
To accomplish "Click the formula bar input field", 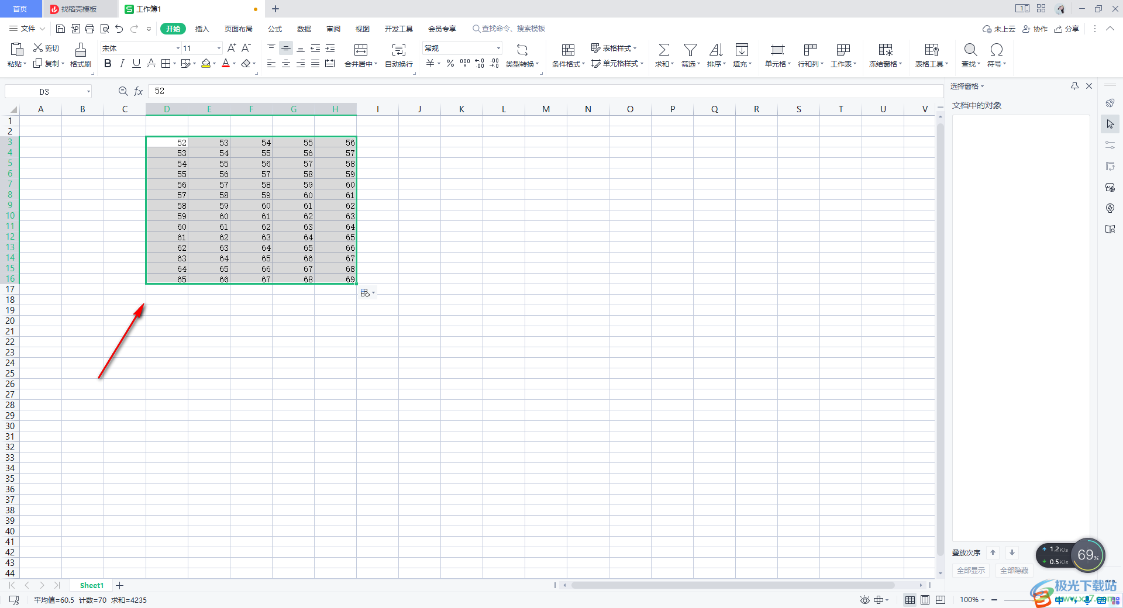I will 545,91.
